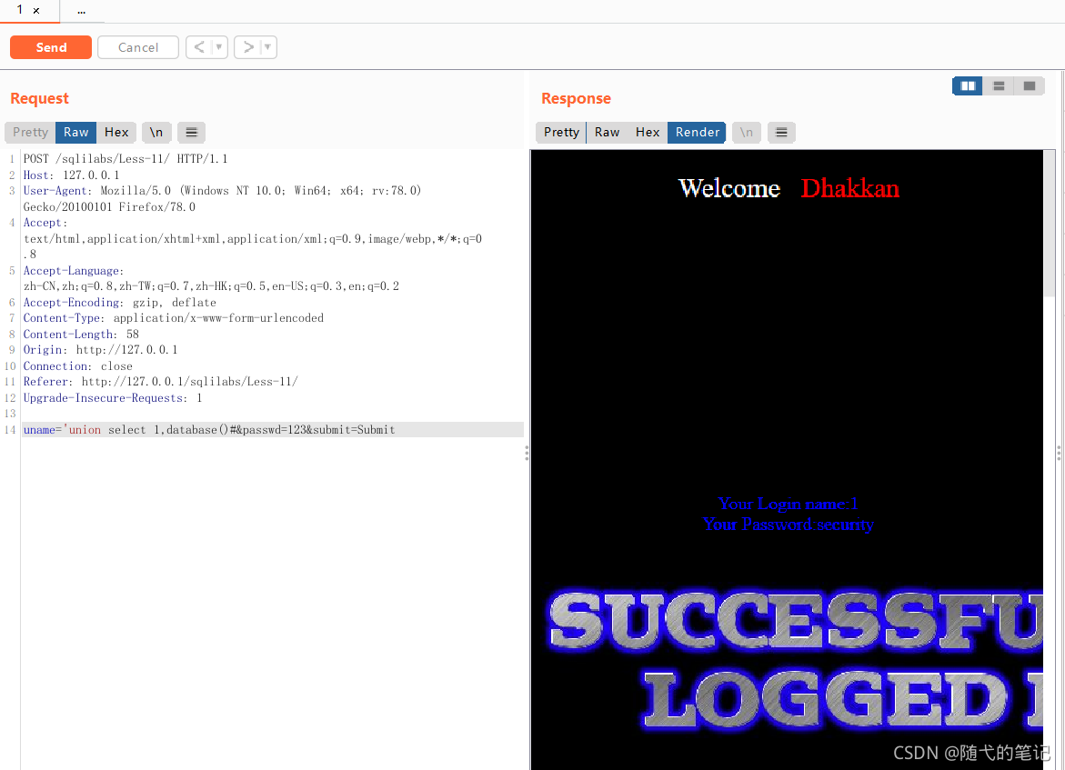
Task: Click the Content-Length: 58 line
Action: pyautogui.click(x=81, y=334)
